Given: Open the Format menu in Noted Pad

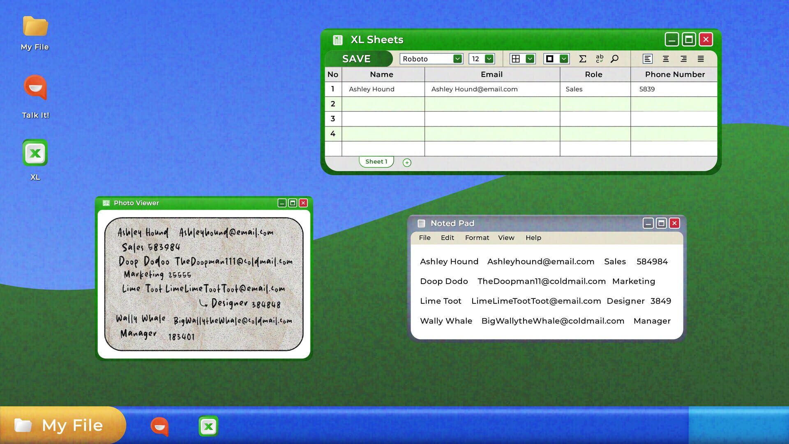Looking at the screenshot, I should pyautogui.click(x=477, y=238).
